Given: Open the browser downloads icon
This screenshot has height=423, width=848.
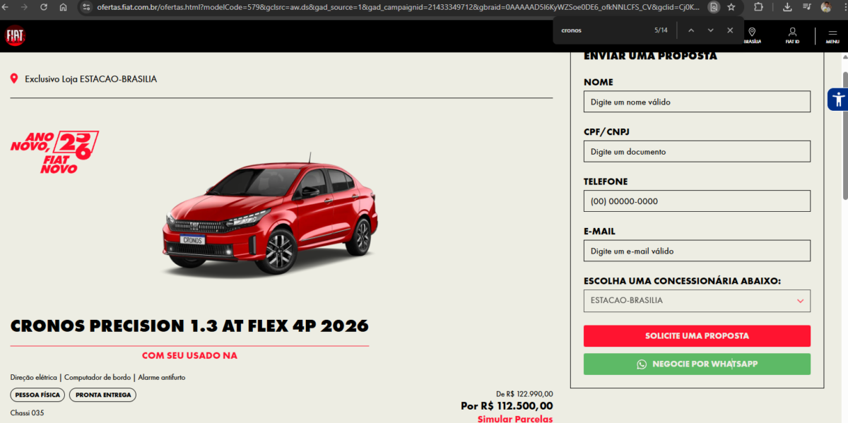Looking at the screenshot, I should tap(787, 7).
